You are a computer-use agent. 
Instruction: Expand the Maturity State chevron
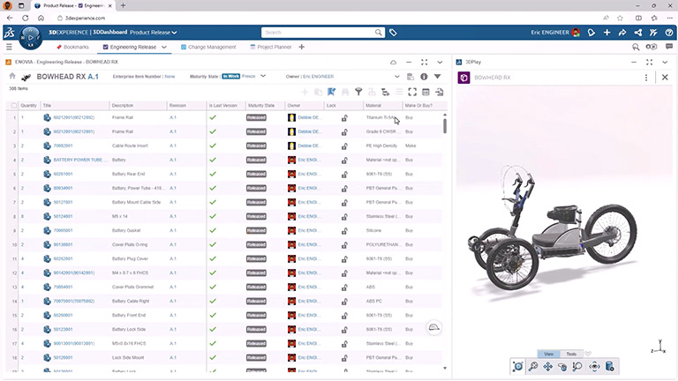click(263, 76)
